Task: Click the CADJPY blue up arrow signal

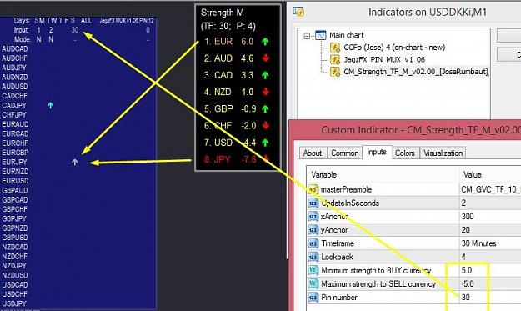Action: point(50,106)
